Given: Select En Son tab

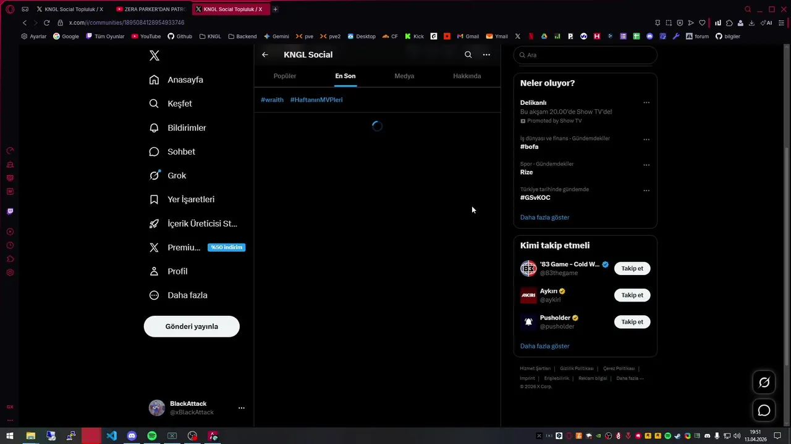Looking at the screenshot, I should pos(345,76).
